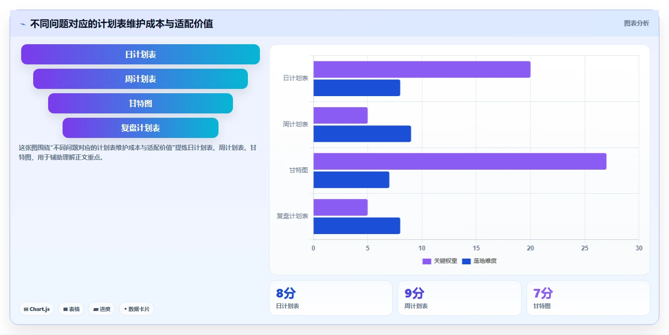Viewport: 669px width, 335px height.
Task: Click the Chart.js tag chip
Action: 37,309
